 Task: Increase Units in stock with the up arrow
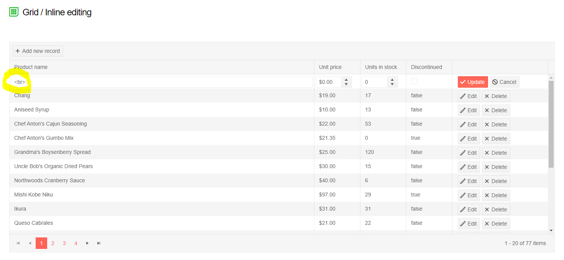click(x=392, y=80)
